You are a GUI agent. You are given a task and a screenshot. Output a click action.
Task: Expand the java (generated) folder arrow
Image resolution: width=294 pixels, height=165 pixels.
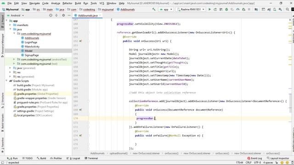point(10,68)
